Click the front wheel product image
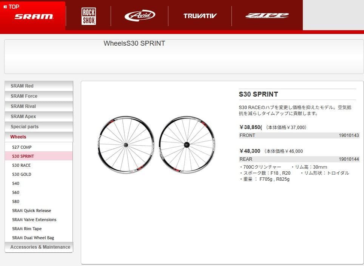This screenshot has width=364, height=266. [x=126, y=145]
